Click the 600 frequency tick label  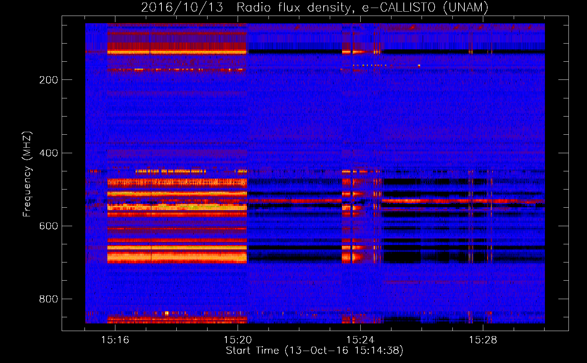[x=49, y=226]
